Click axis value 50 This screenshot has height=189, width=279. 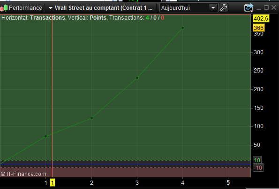click(257, 145)
